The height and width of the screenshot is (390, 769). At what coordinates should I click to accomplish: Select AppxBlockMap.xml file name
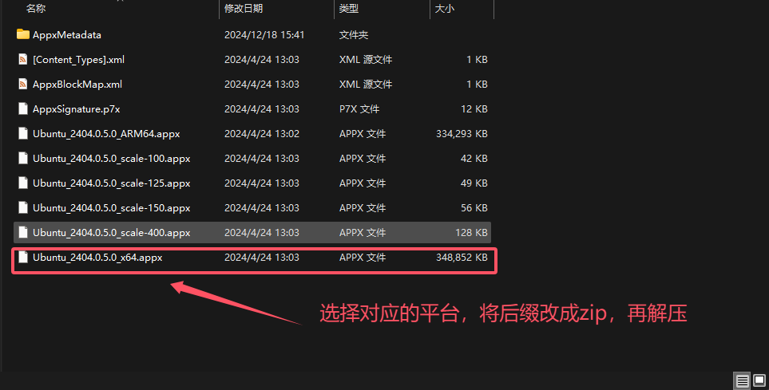(77, 85)
